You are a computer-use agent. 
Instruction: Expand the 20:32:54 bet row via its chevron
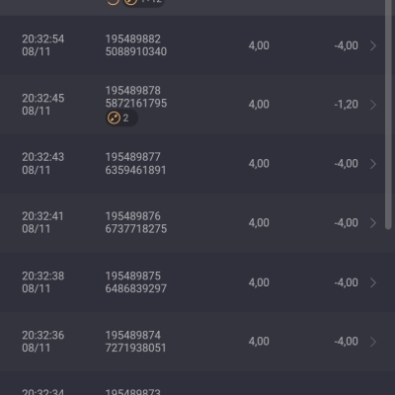(x=373, y=45)
